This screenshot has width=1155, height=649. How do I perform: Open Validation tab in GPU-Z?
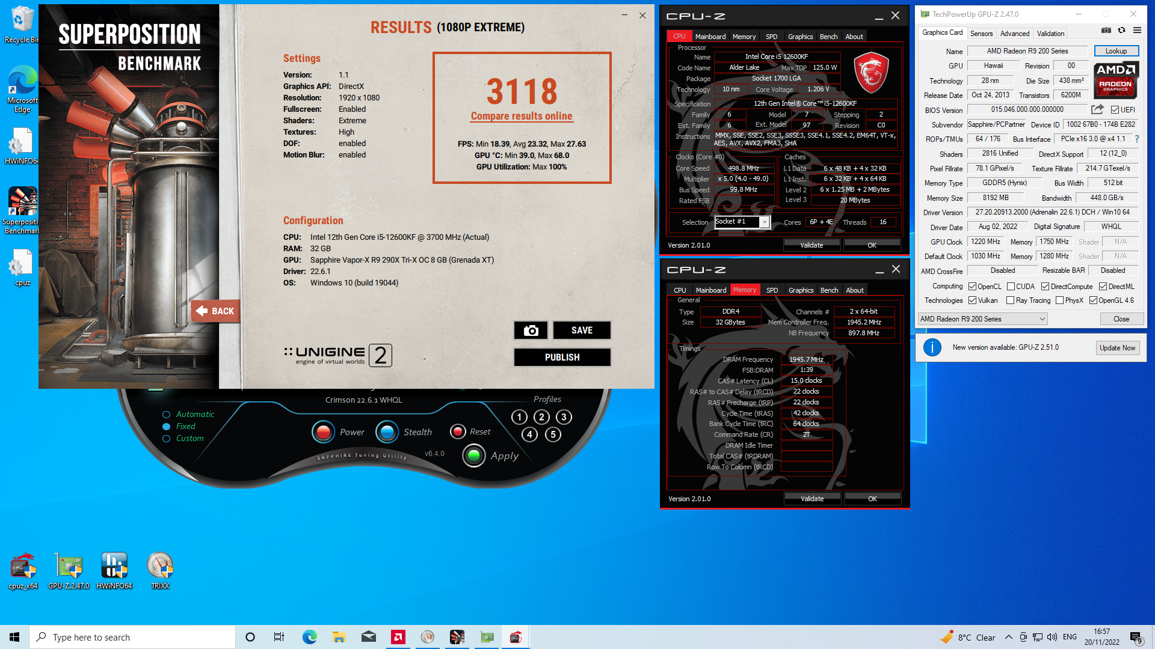pos(1050,34)
